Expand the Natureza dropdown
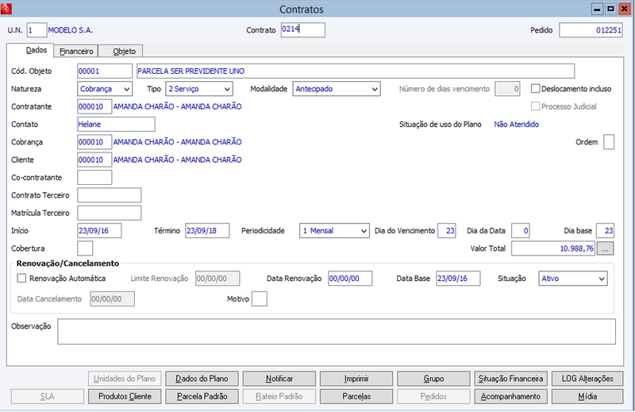Screen dimensions: 635x412 click(x=105, y=89)
